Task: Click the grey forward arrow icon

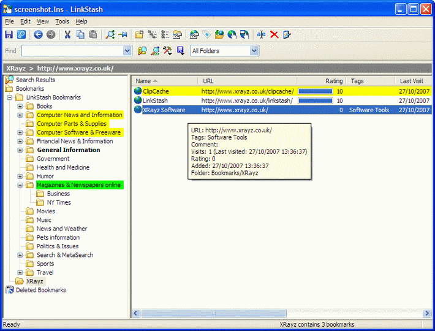Action: pos(51,35)
